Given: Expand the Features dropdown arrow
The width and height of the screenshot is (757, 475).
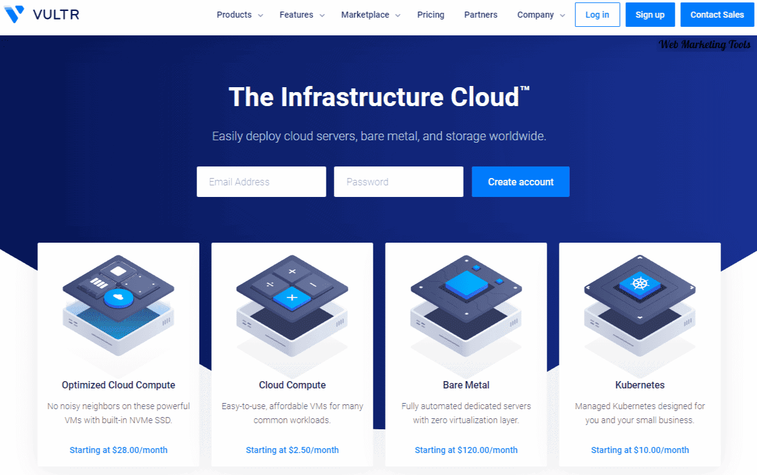Looking at the screenshot, I should pyautogui.click(x=322, y=16).
